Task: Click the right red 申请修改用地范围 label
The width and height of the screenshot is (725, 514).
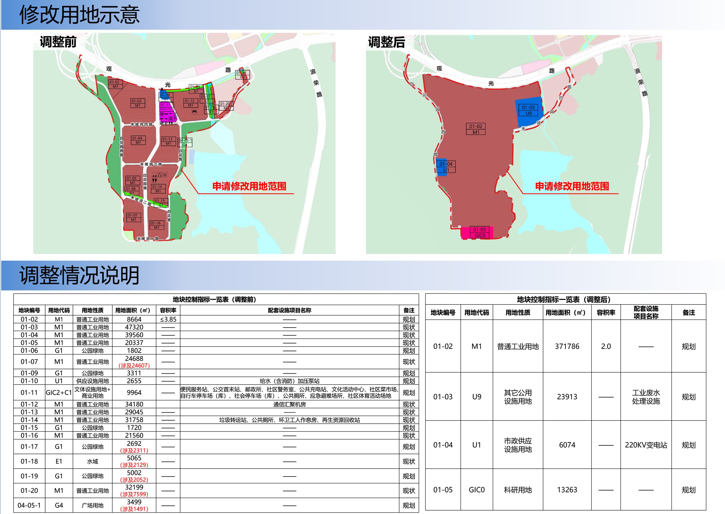Action: click(x=572, y=186)
